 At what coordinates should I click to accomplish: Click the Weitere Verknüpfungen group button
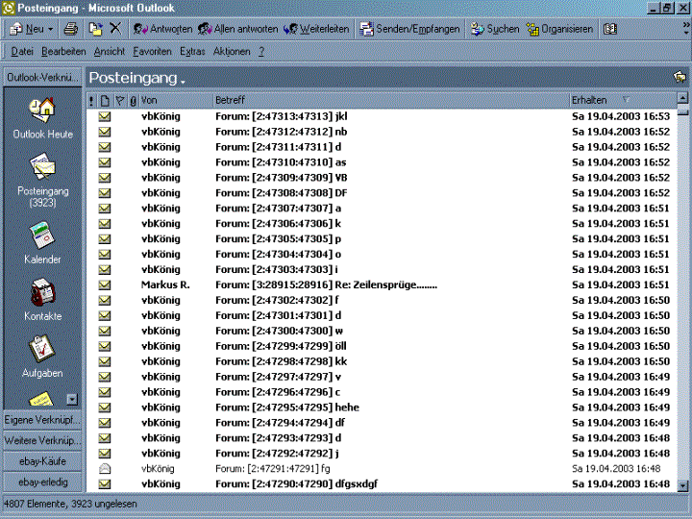[42, 440]
